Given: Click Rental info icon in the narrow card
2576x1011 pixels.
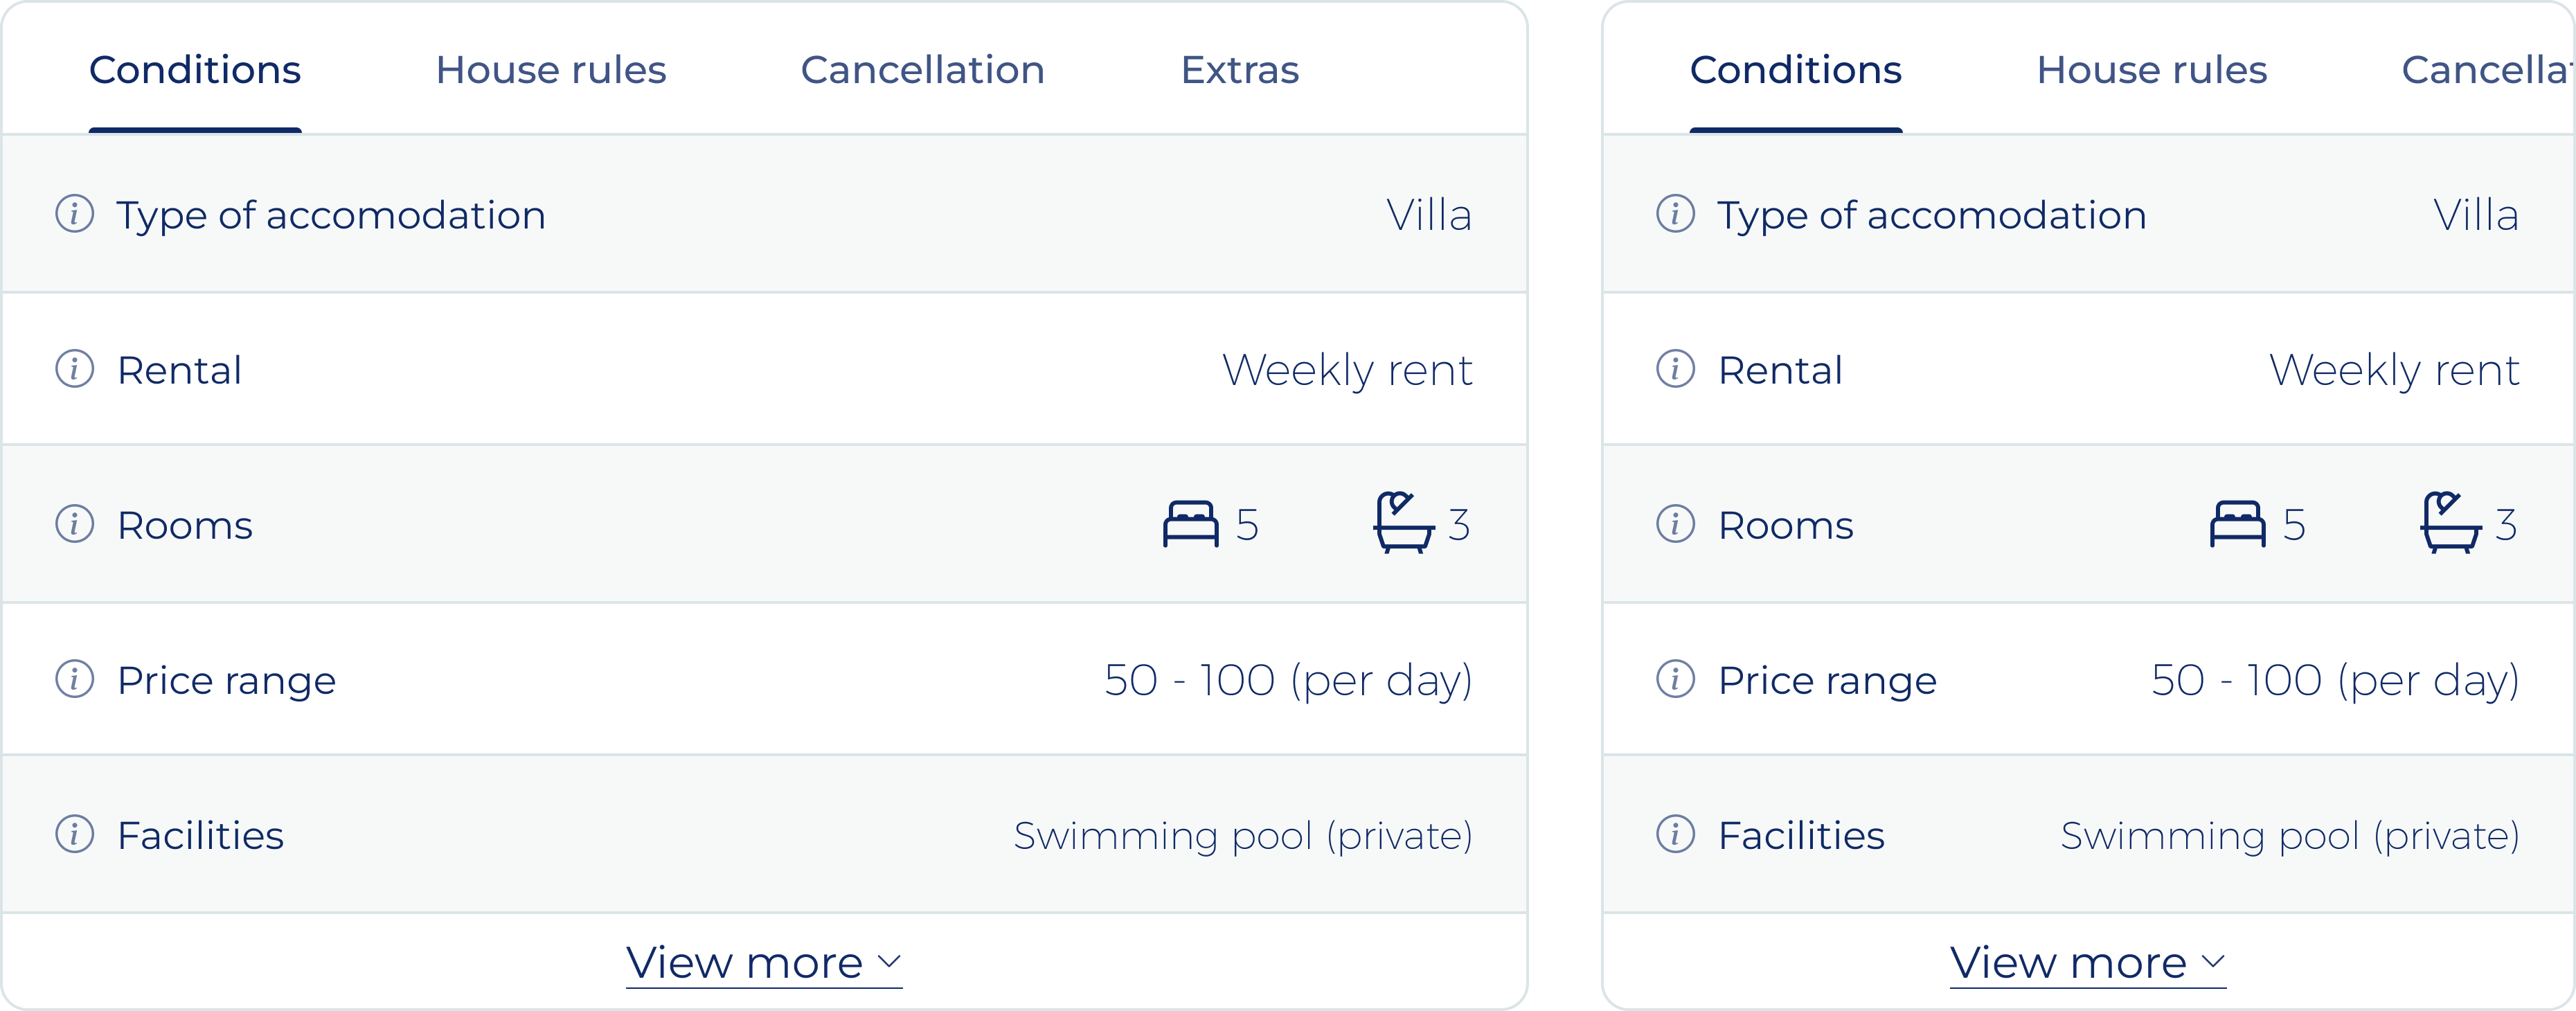Looking at the screenshot, I should point(1675,369).
